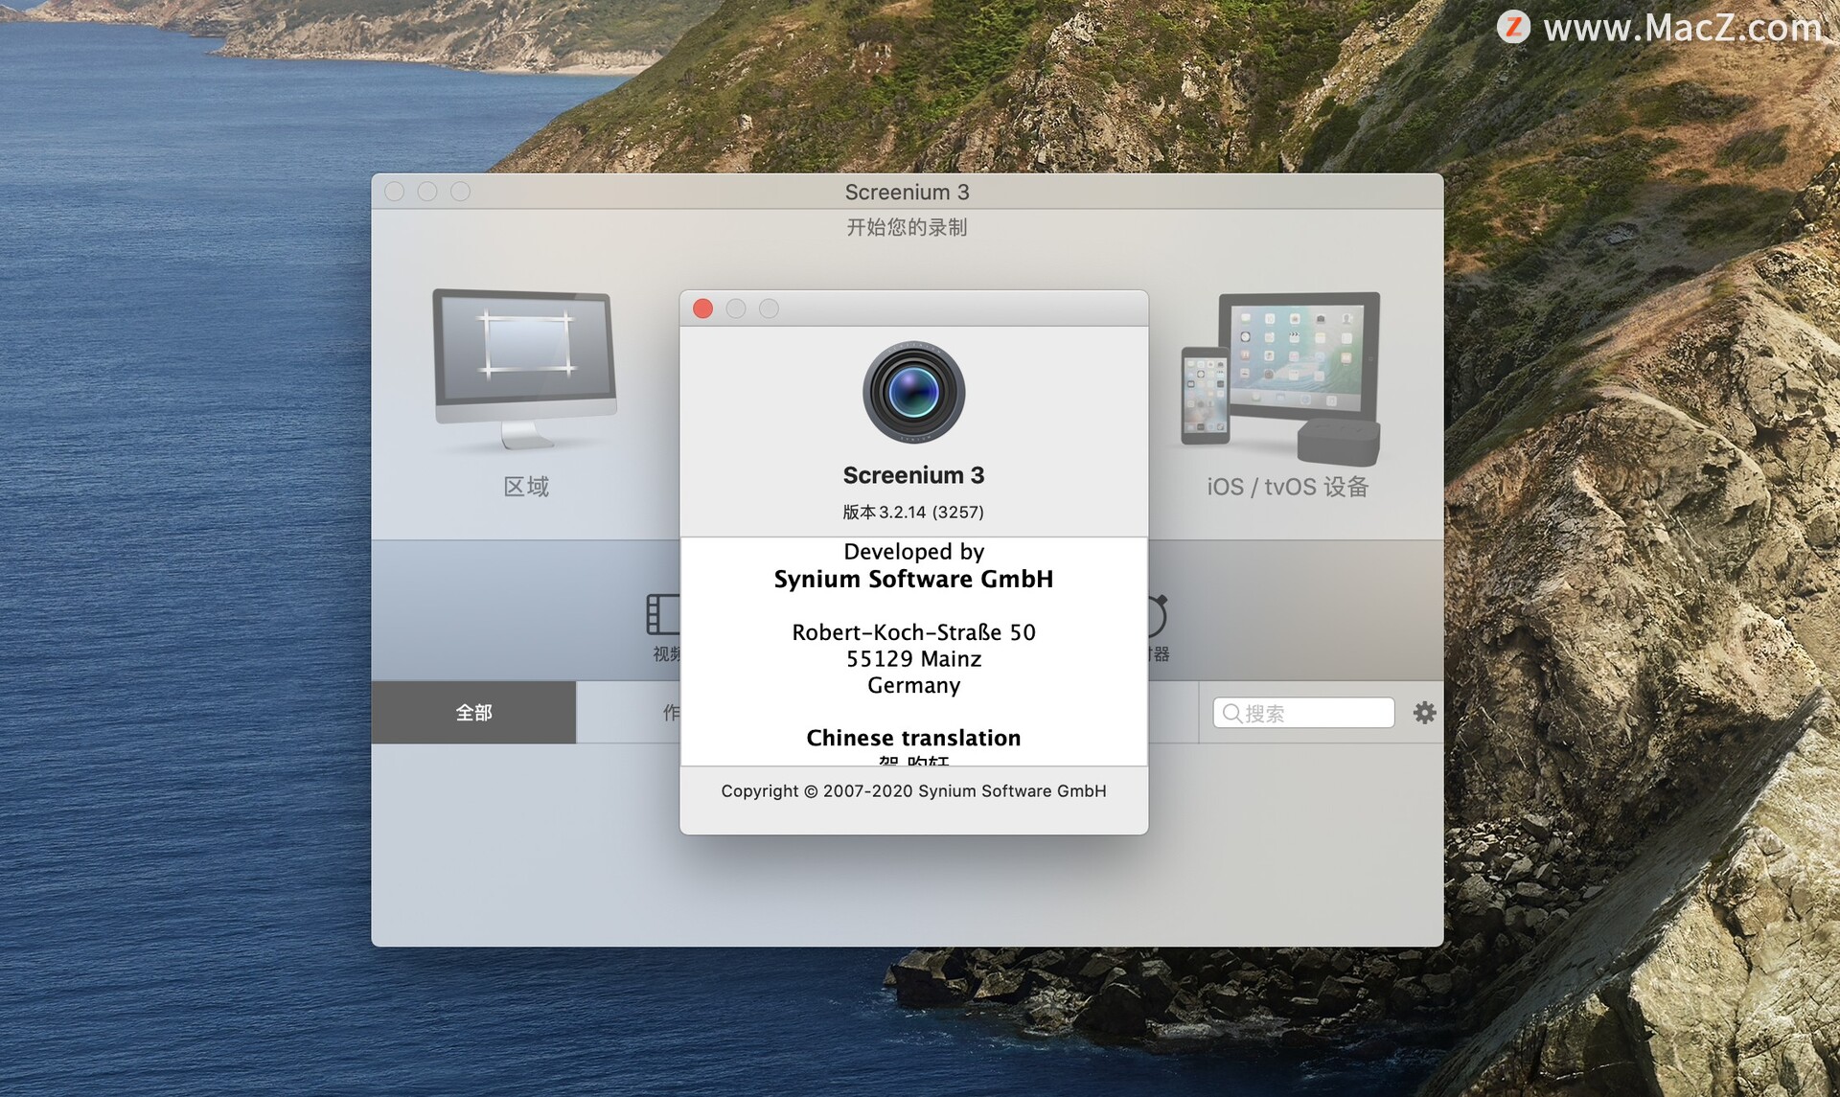Click the Developed by text
Image resolution: width=1840 pixels, height=1097 pixels.
click(913, 552)
